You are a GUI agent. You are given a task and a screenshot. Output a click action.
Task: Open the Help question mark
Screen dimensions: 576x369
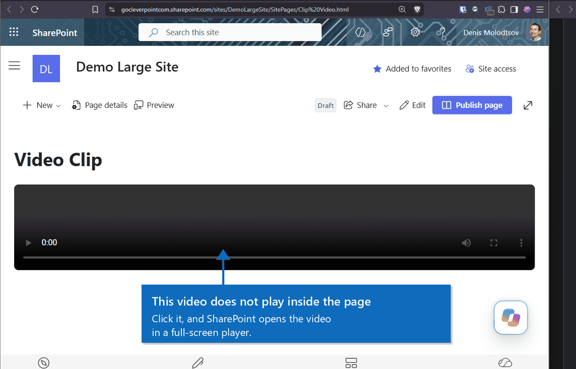click(442, 32)
